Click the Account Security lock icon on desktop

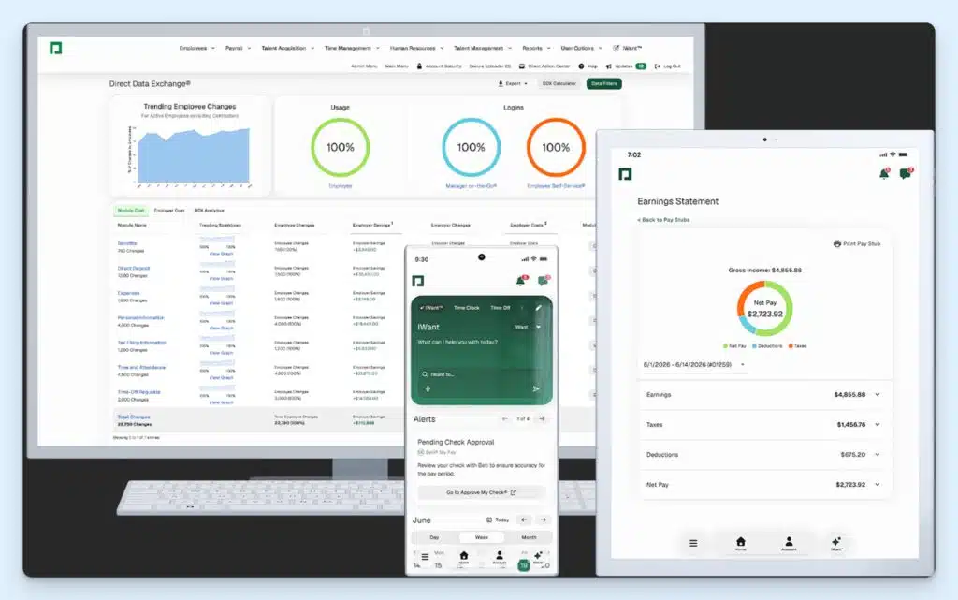coord(419,66)
